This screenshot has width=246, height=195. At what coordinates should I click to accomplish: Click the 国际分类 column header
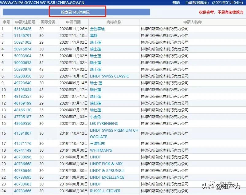click(48, 22)
